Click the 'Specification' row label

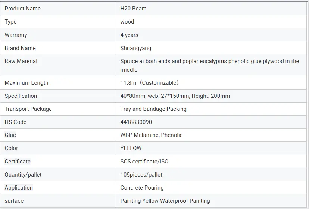(x=21, y=96)
